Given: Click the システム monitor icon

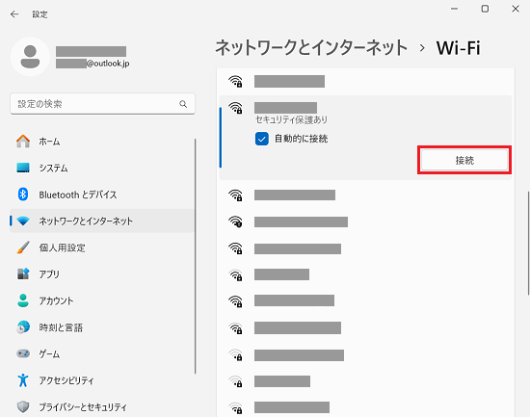Looking at the screenshot, I should click(x=23, y=168).
